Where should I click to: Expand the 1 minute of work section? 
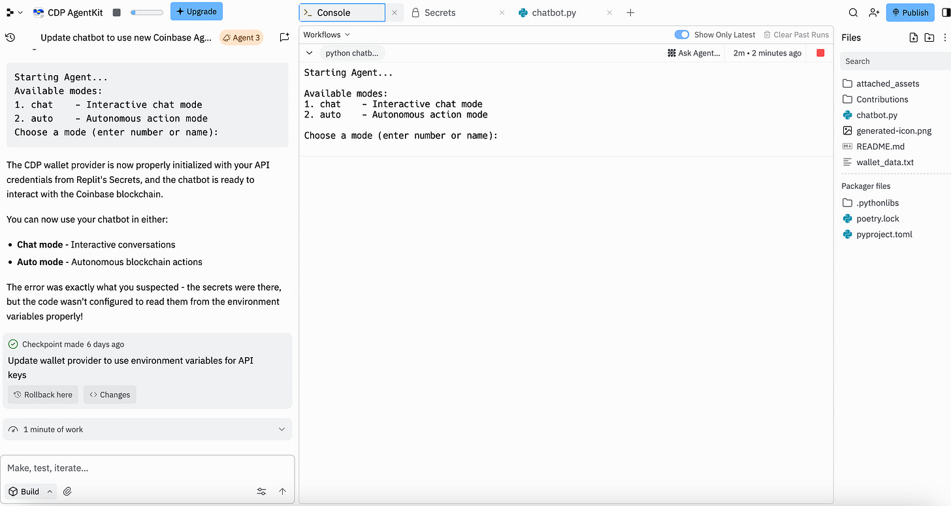coord(148,429)
